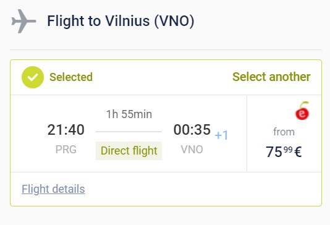This screenshot has height=225, width=330.
Task: Click the Selected status label
Action: pyautogui.click(x=71, y=77)
